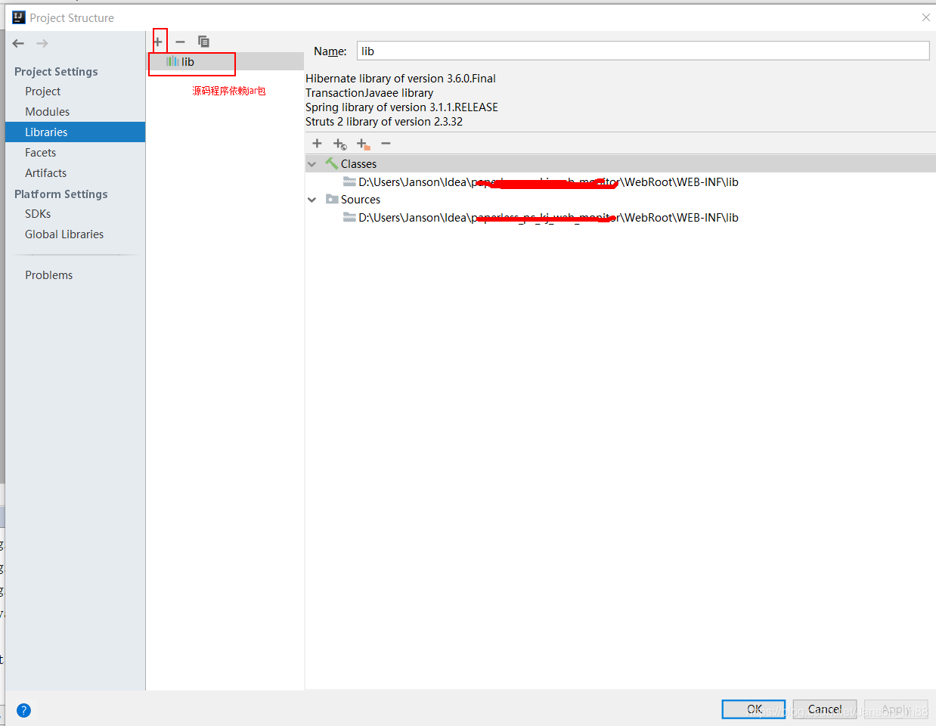Click the forward navigation arrow

click(x=42, y=44)
